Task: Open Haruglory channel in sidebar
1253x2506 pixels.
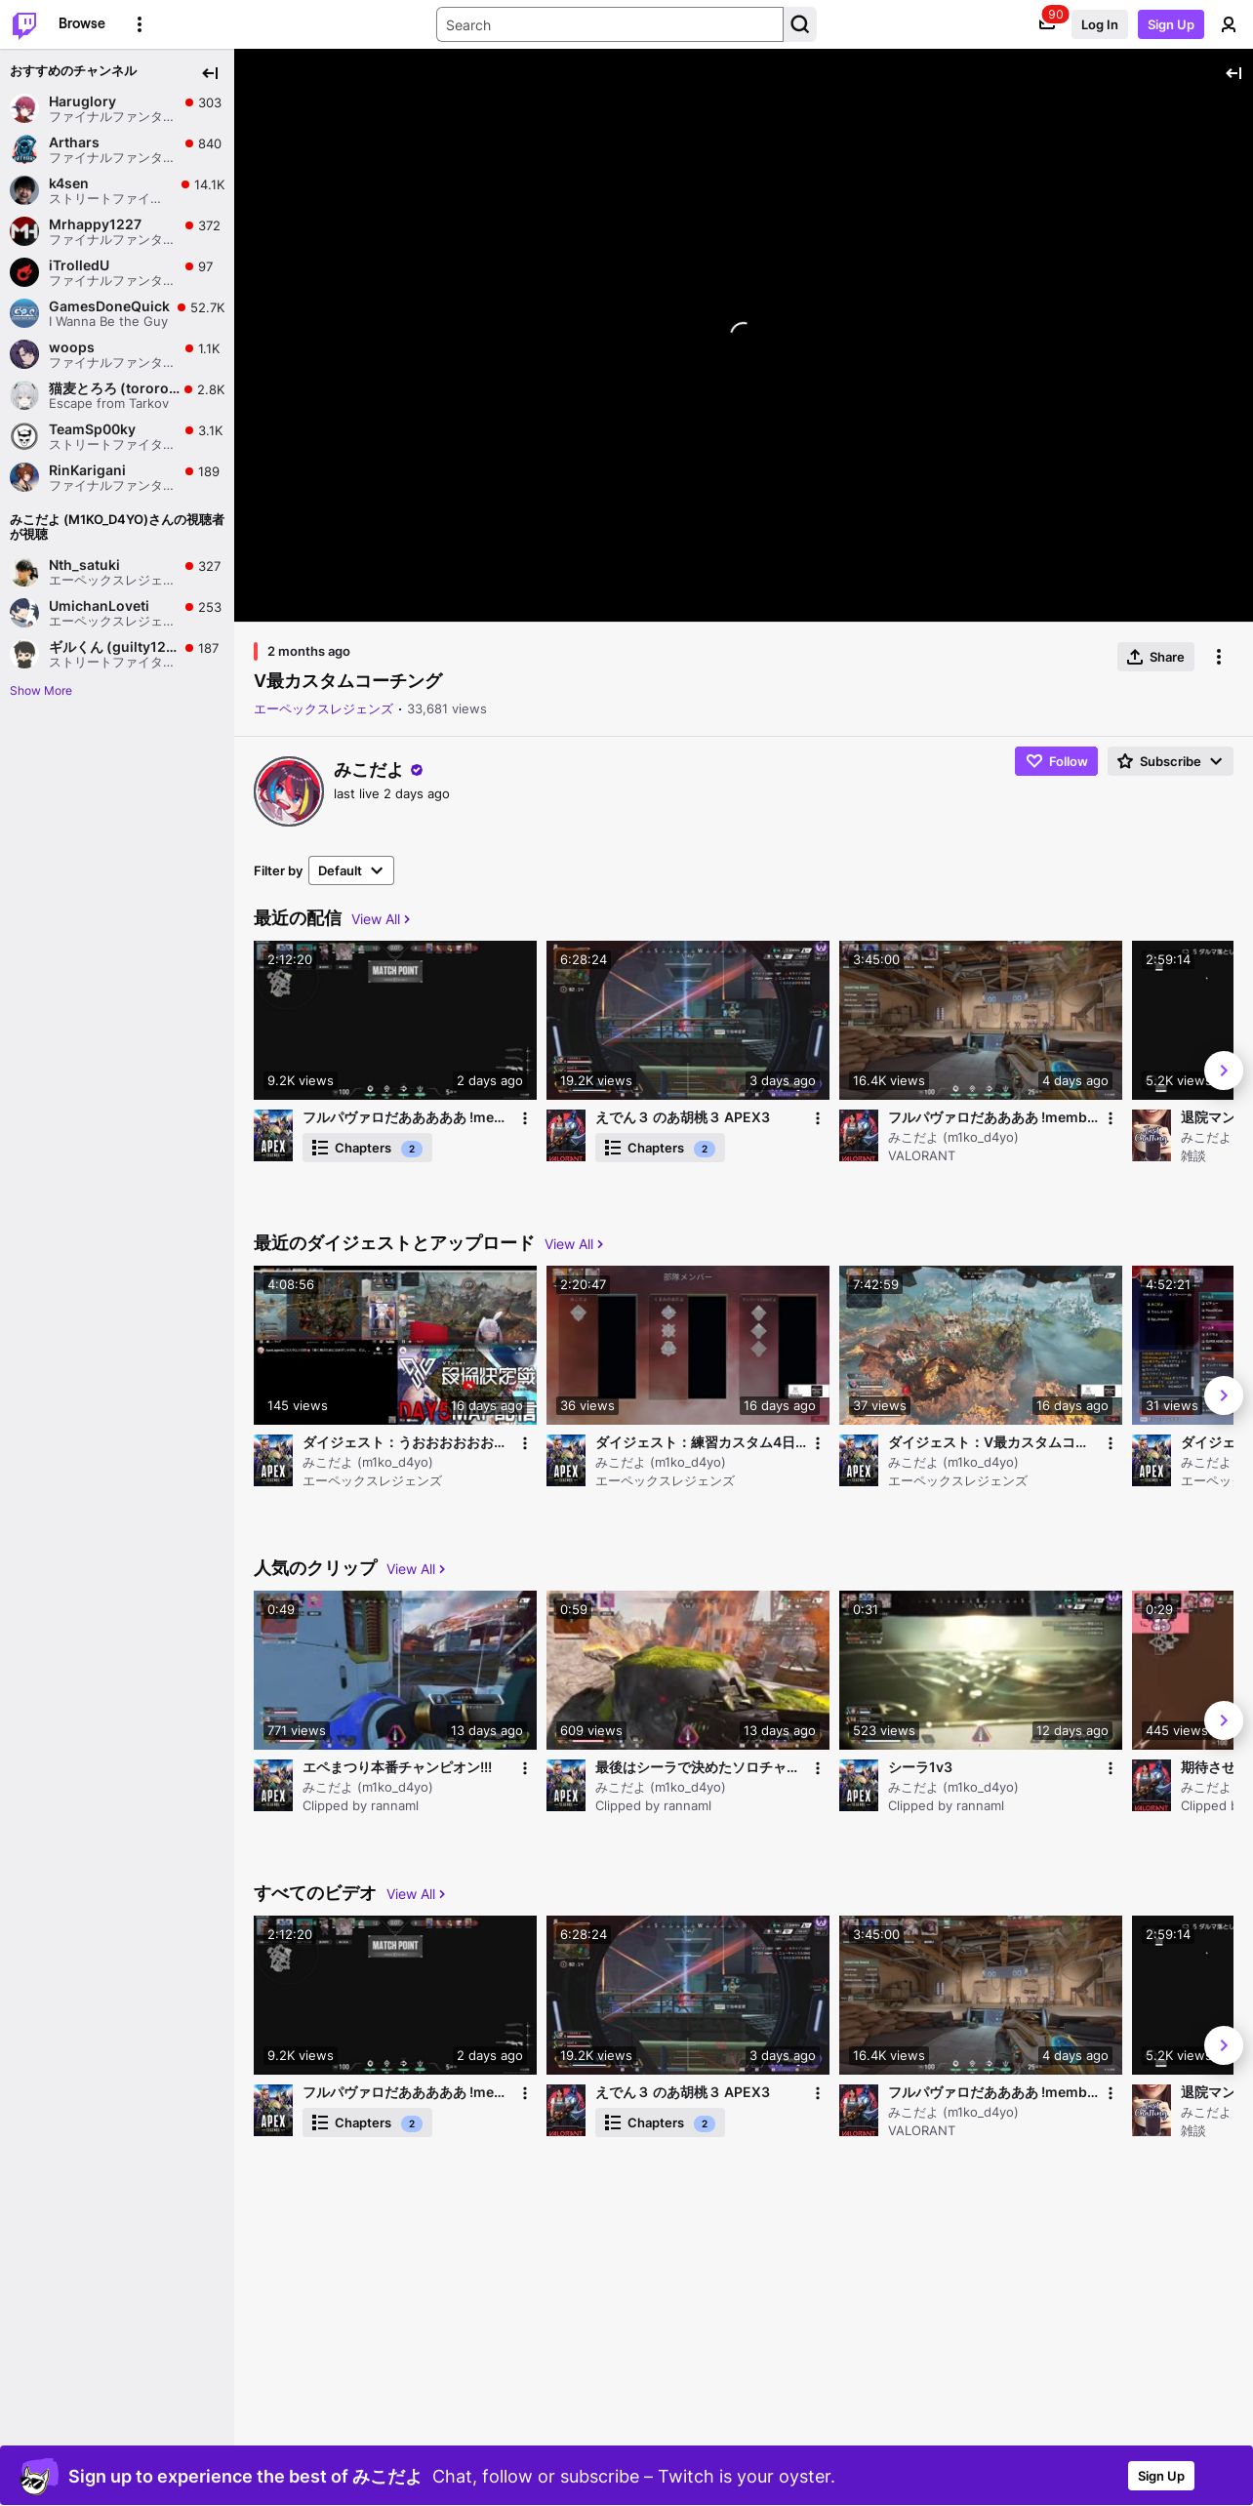Action: pos(117,108)
